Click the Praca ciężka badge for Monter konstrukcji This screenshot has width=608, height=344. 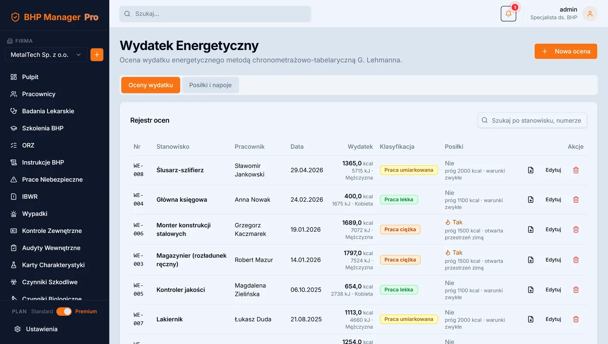point(400,229)
